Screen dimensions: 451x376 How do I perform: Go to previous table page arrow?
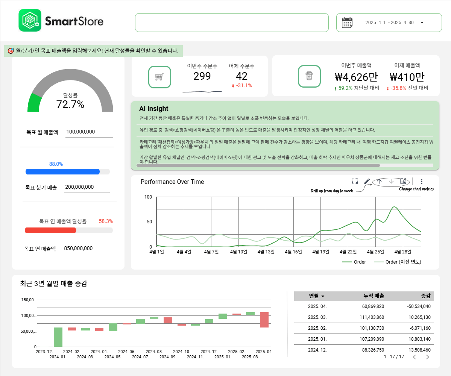coord(414,357)
